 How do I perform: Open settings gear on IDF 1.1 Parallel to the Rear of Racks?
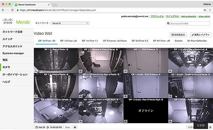click(x=118, y=74)
